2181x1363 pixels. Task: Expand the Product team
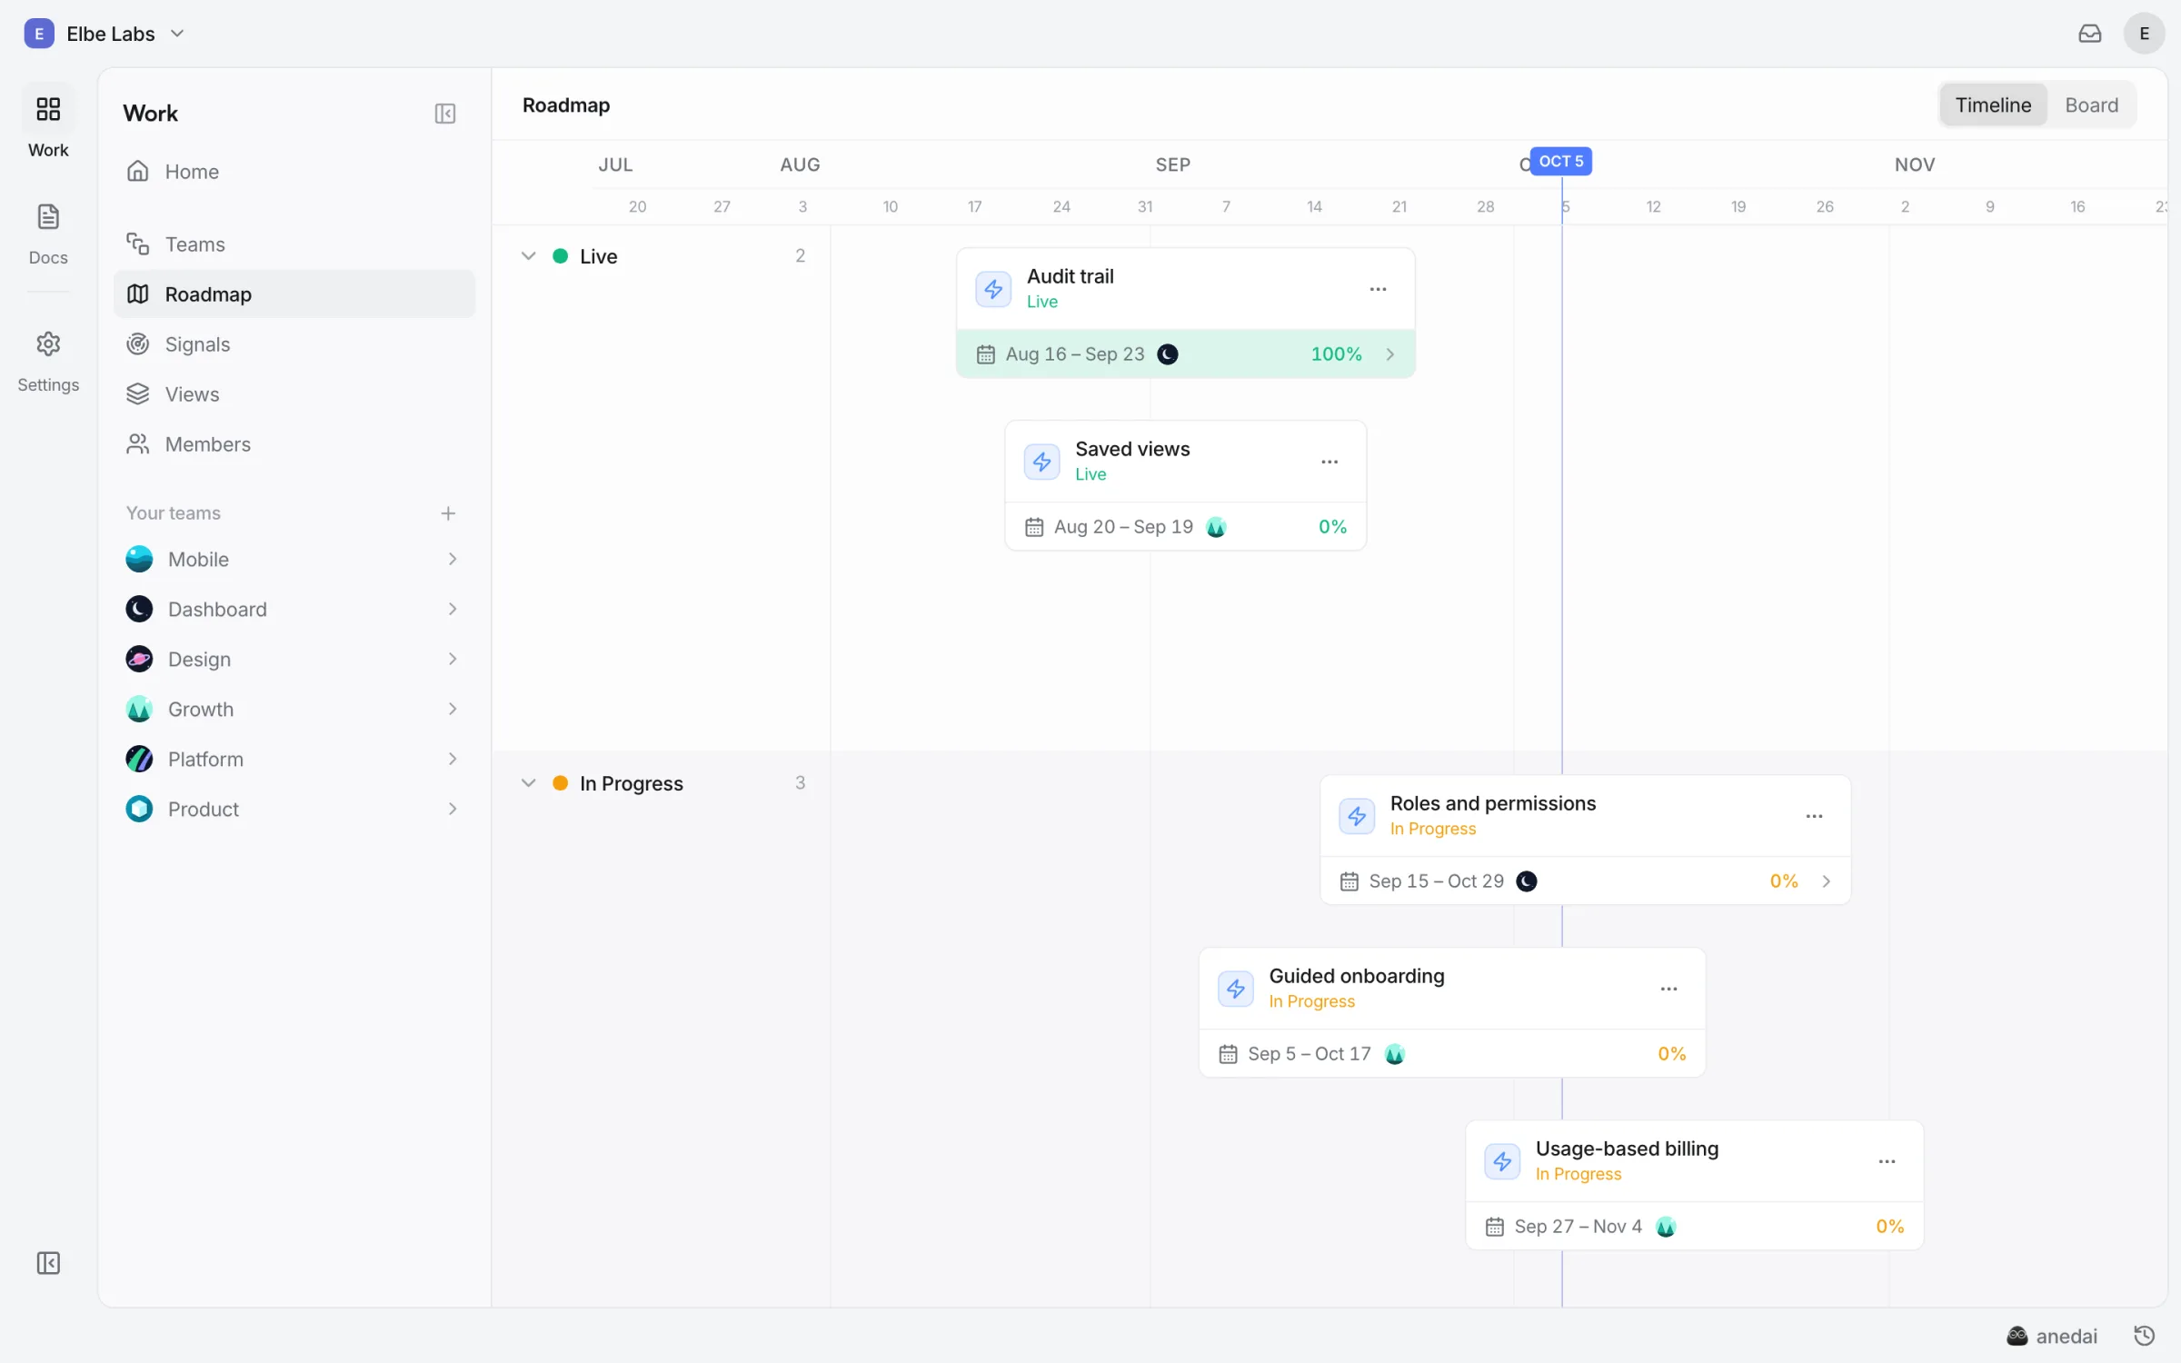pyautogui.click(x=452, y=809)
